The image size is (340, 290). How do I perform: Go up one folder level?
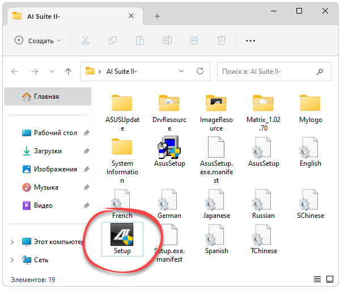(69, 72)
